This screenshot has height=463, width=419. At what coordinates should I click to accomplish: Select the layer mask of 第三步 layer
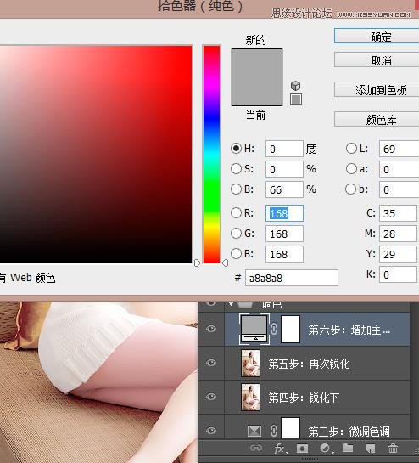click(x=291, y=428)
